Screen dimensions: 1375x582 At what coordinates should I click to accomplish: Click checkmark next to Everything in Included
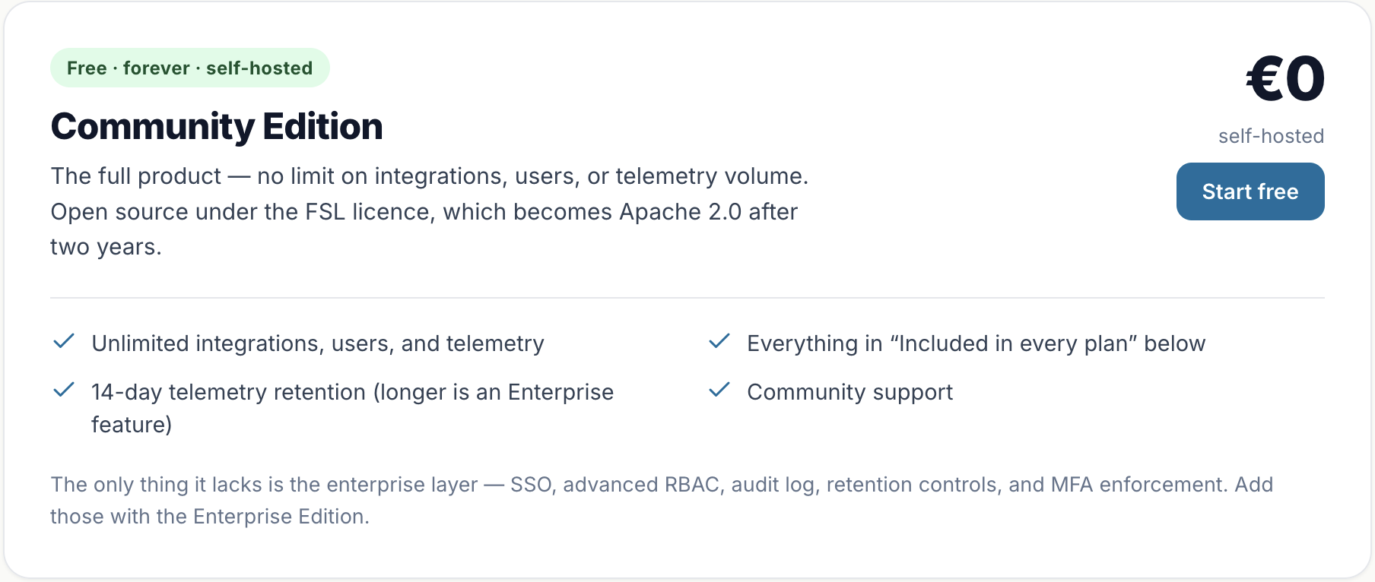[719, 342]
